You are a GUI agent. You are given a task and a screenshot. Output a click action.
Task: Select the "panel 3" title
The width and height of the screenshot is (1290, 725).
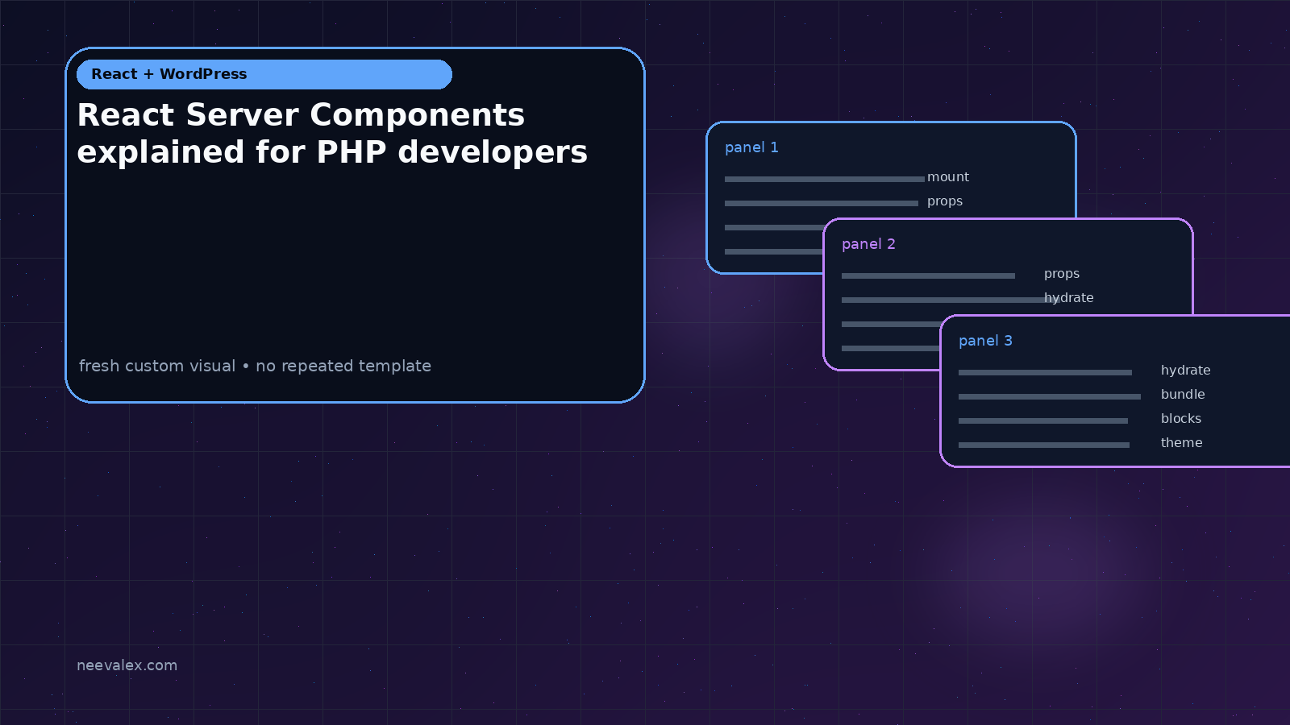coord(985,341)
